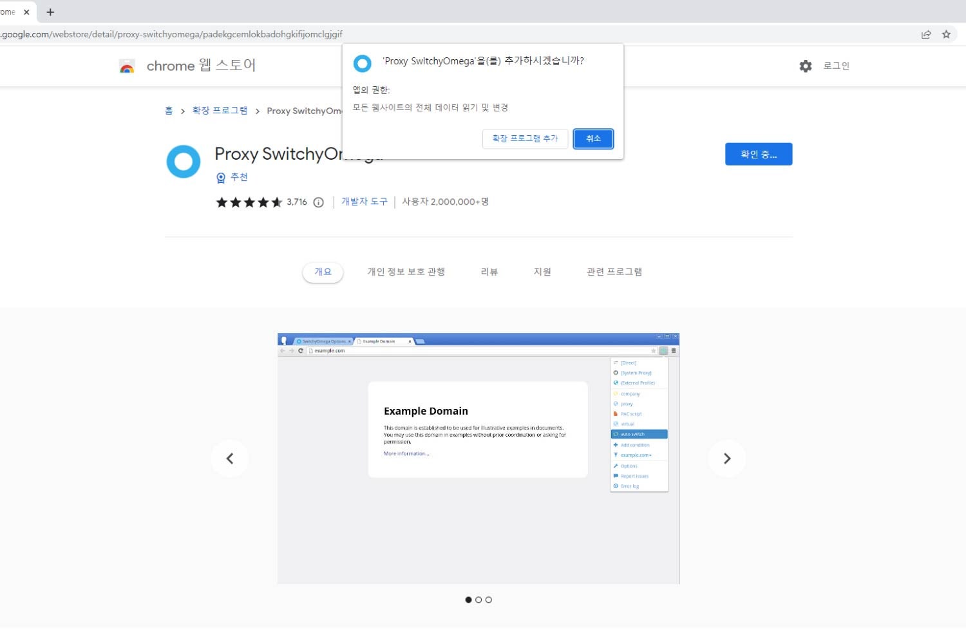The height and width of the screenshot is (644, 966).
Task: Click the 로그인 link
Action: (836, 66)
